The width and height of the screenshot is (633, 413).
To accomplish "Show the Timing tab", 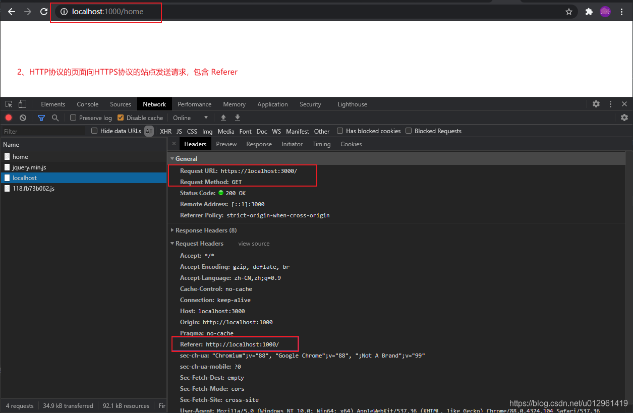I will pos(321,144).
